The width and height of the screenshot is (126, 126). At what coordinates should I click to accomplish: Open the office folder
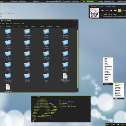(8, 65)
